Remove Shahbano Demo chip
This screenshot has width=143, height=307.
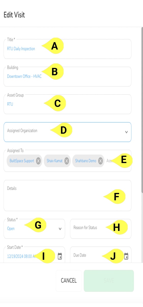(101, 161)
